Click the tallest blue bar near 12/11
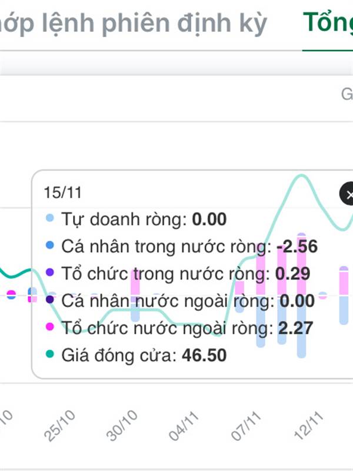This screenshot has width=353, height=471. tap(301, 327)
